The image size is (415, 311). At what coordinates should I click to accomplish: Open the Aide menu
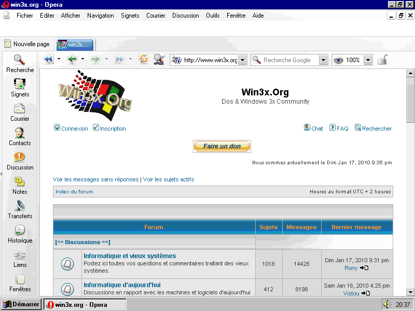(258, 16)
